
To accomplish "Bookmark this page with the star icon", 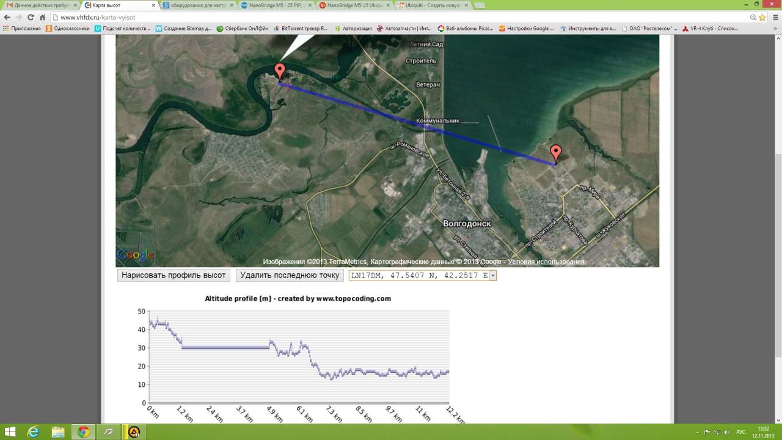I will (762, 17).
